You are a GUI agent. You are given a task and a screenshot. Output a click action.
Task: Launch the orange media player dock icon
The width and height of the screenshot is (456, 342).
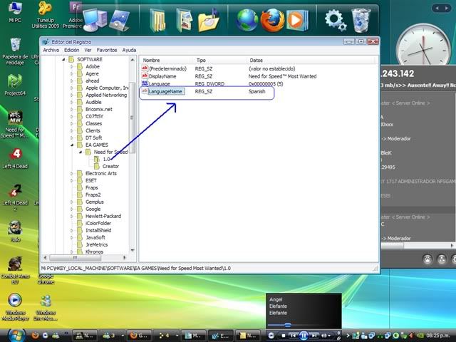(297, 21)
